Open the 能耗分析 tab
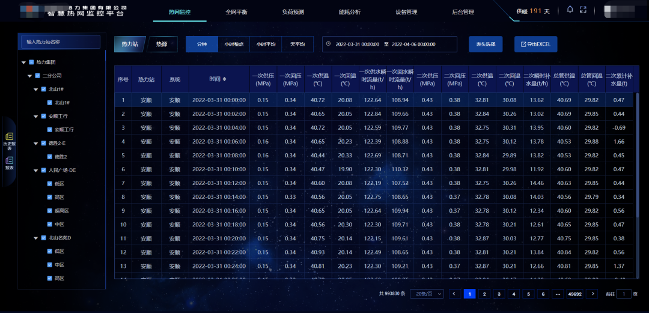This screenshot has width=649, height=313. (350, 12)
